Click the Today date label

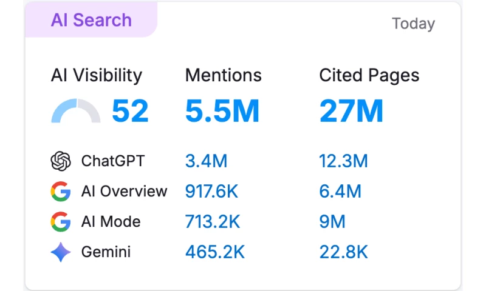[413, 24]
